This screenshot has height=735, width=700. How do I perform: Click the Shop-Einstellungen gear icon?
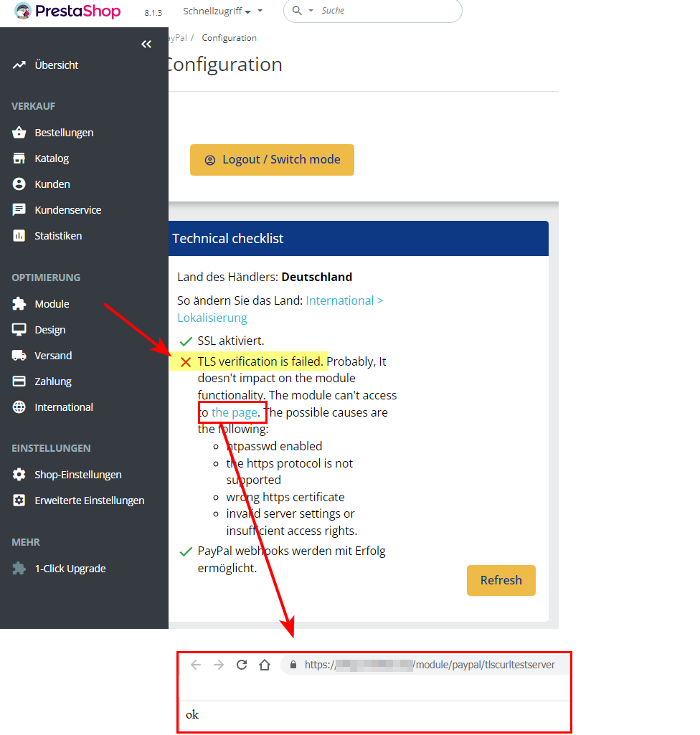pyautogui.click(x=19, y=475)
